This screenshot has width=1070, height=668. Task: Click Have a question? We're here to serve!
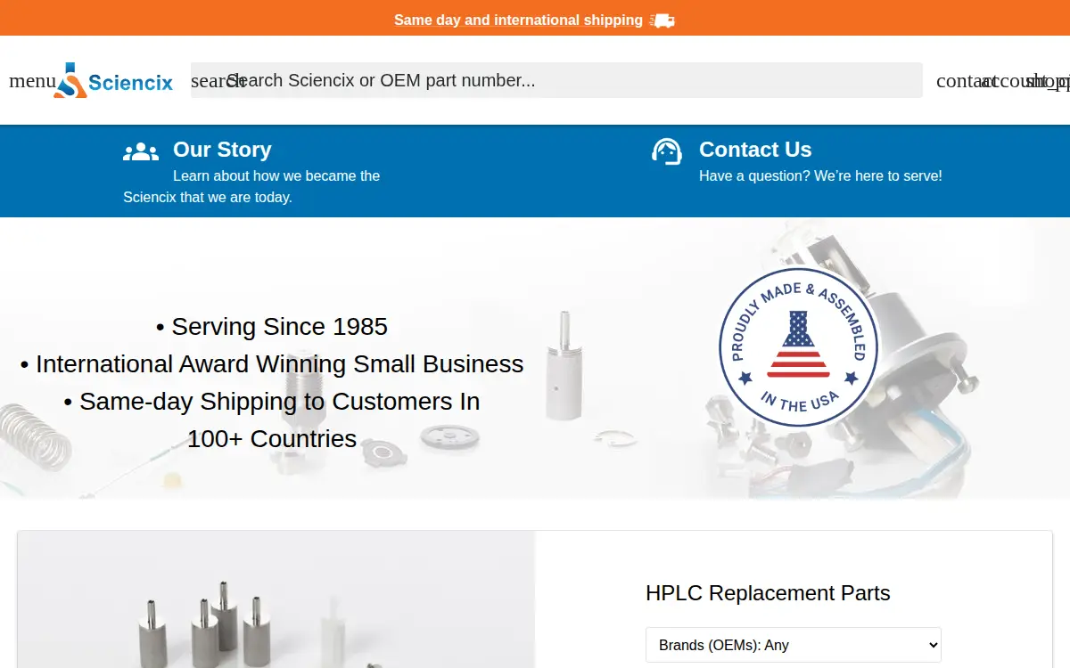click(x=820, y=176)
